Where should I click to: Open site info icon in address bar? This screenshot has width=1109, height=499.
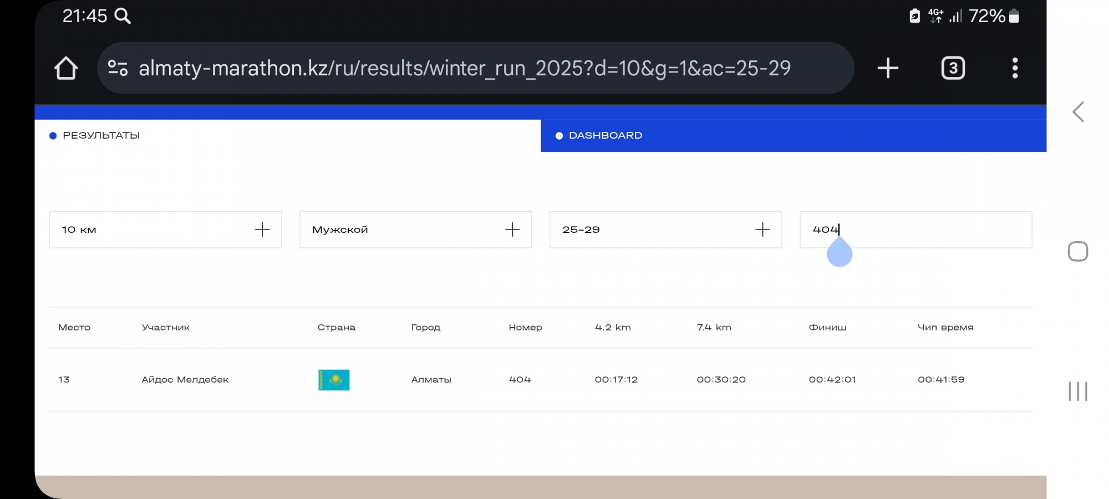click(118, 68)
